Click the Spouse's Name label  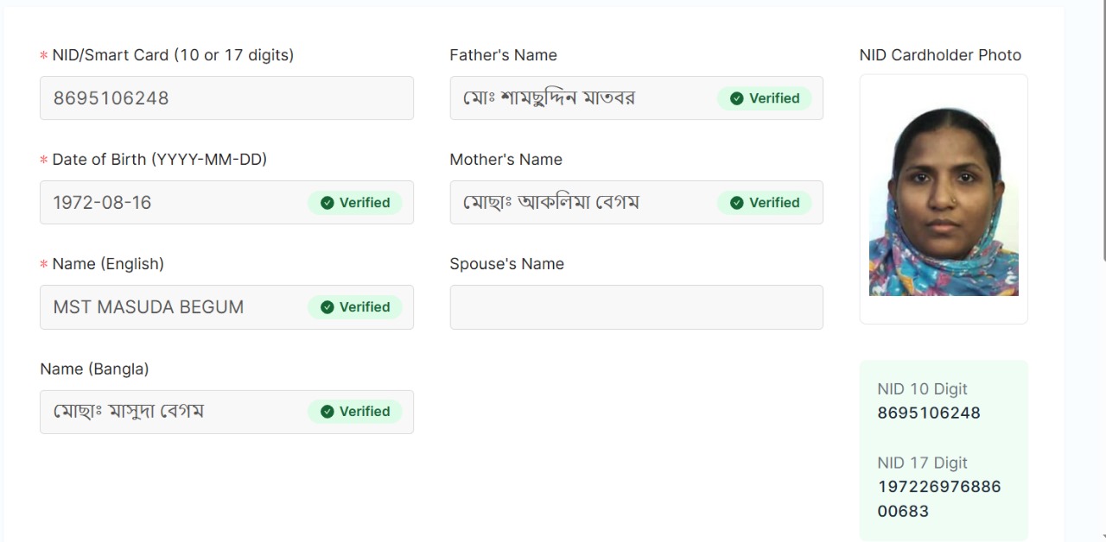tap(506, 264)
